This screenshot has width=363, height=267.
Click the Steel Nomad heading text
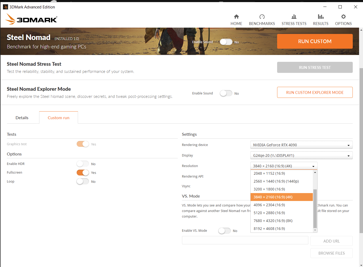(29, 37)
